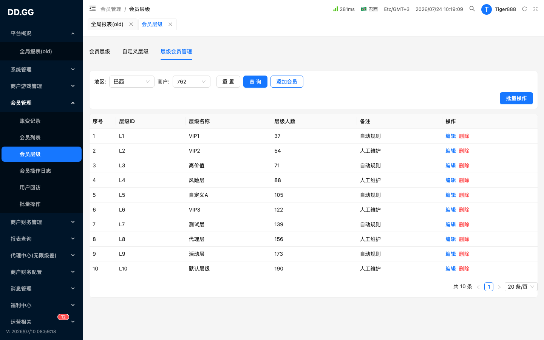Close the 全局报表(old) tab
The width and height of the screenshot is (544, 340).
pyautogui.click(x=131, y=24)
